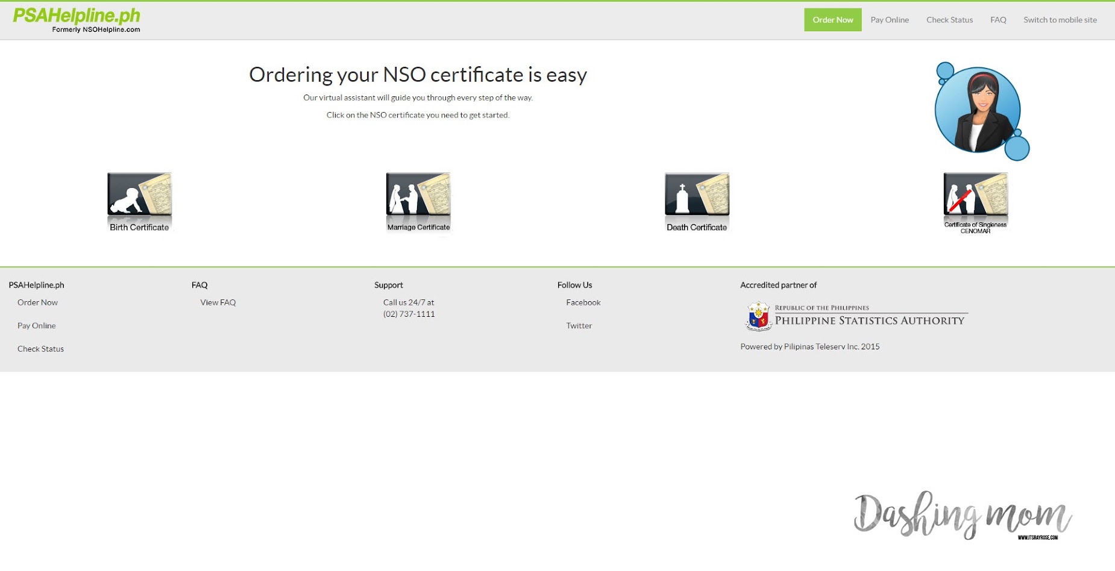Click the support phone number (02) 737-1111
This screenshot has width=1115, height=571.
(x=409, y=314)
